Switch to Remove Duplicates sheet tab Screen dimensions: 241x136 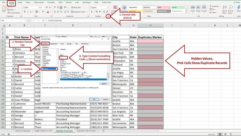click(23, 131)
